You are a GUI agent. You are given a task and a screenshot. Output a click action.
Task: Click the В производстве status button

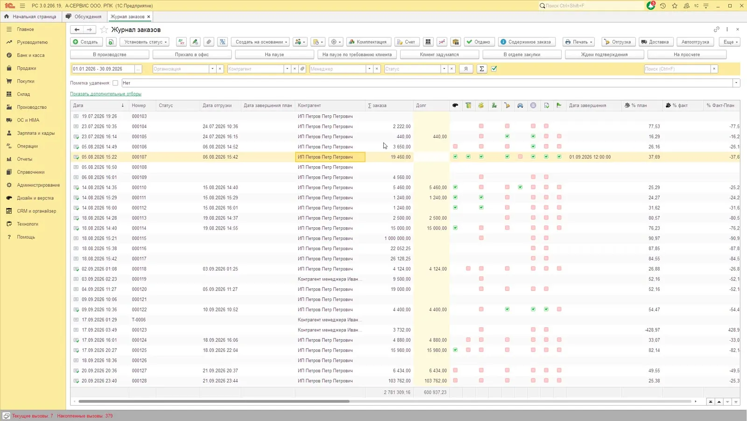pos(110,55)
